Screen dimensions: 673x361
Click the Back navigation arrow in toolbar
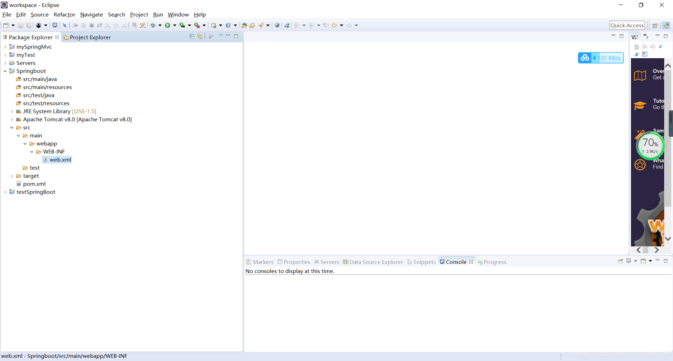(x=334, y=25)
